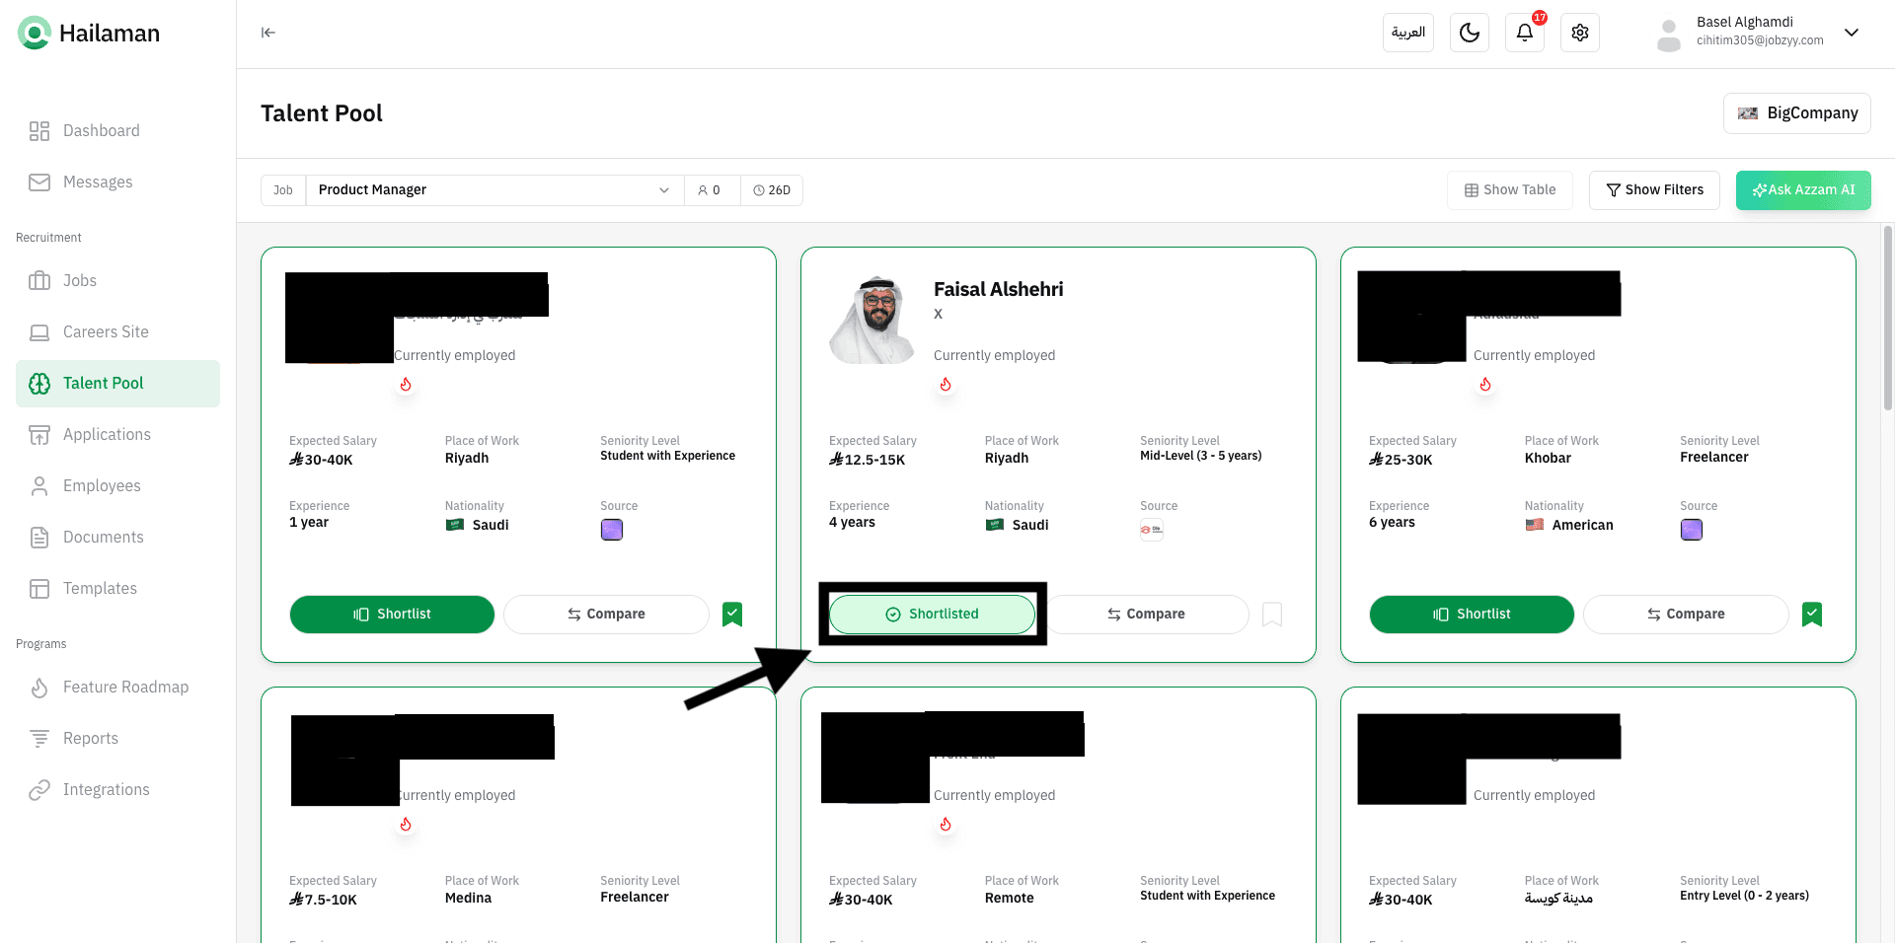The width and height of the screenshot is (1895, 943).
Task: Open notifications bell icon
Action: click(x=1525, y=33)
